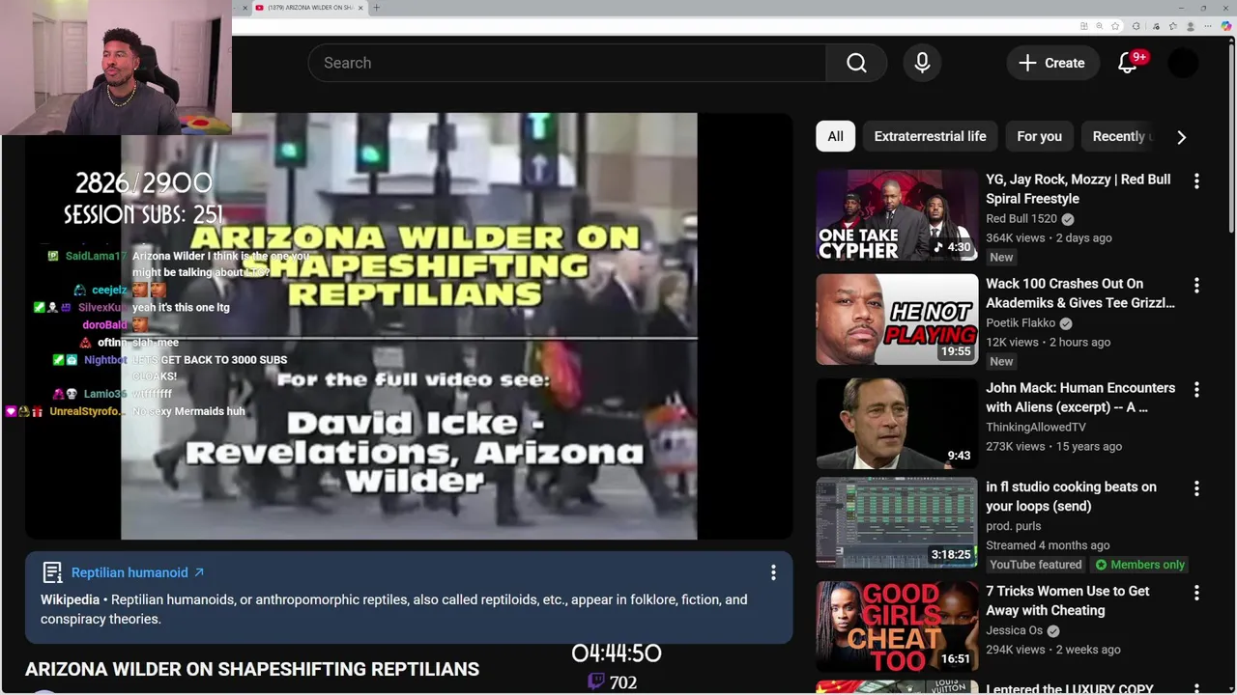
Task: Select the Extraterrestrial life chip
Action: (930, 136)
